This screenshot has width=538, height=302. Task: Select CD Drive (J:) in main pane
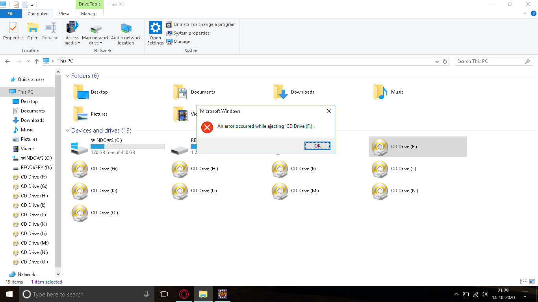tap(394, 169)
